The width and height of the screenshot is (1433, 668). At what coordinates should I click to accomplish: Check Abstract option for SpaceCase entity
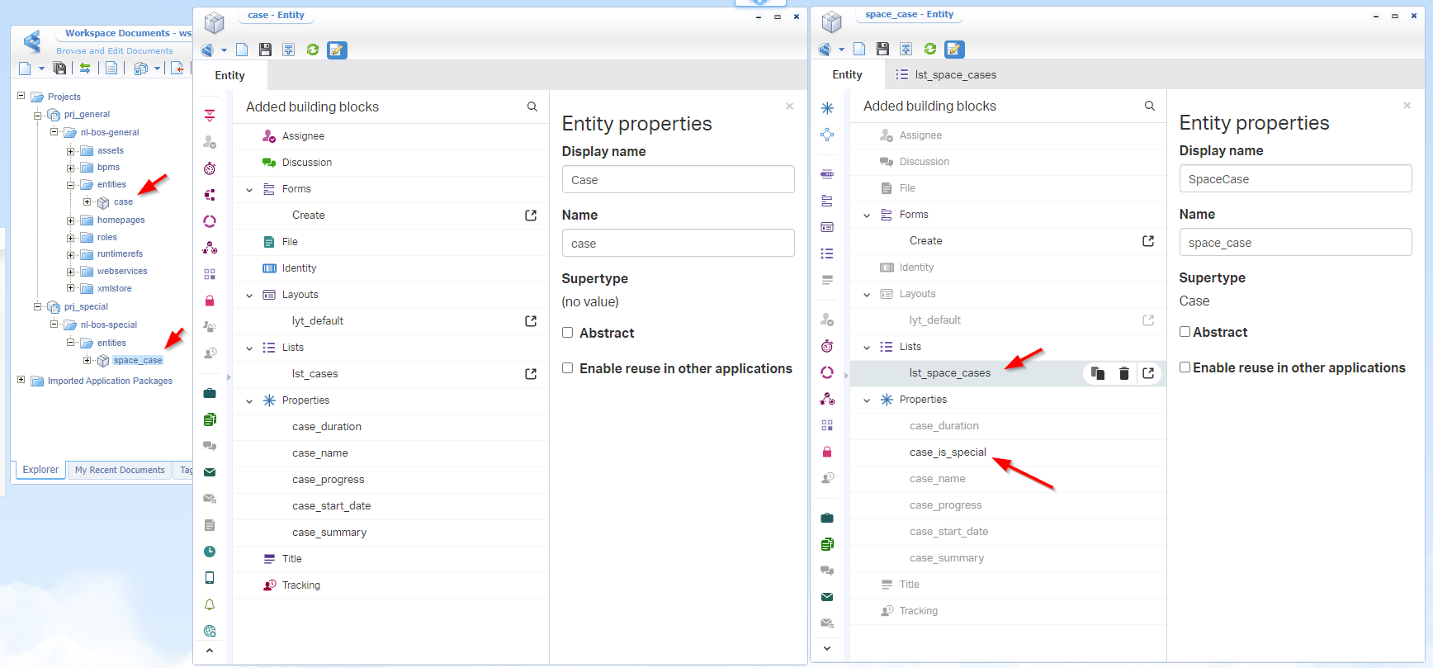(1185, 332)
